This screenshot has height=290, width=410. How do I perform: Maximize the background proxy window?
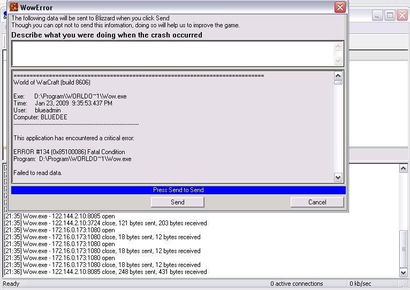point(390,16)
